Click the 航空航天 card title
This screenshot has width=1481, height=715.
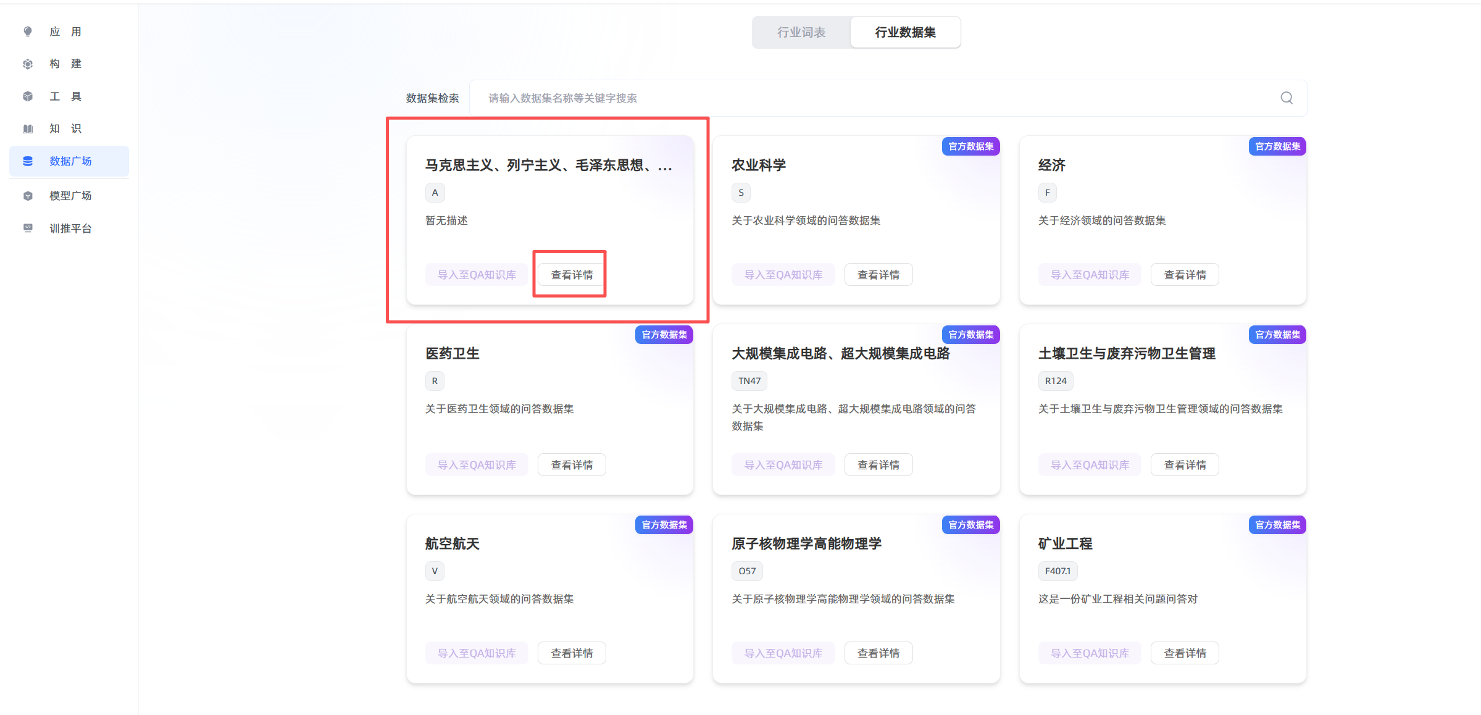click(453, 543)
